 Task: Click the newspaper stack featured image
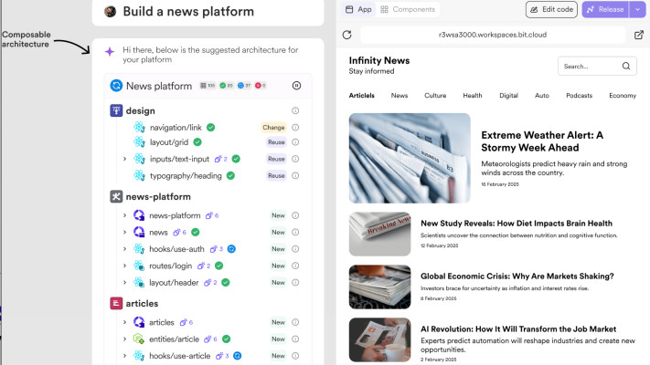click(x=410, y=158)
